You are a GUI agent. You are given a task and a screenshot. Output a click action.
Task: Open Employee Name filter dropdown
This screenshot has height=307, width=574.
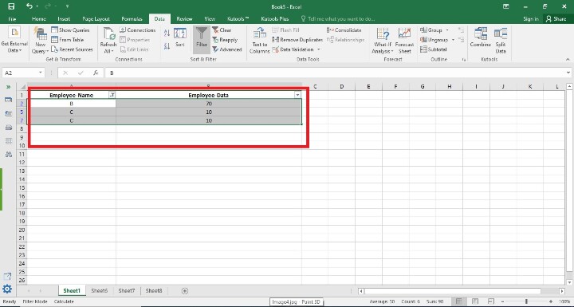coord(112,95)
